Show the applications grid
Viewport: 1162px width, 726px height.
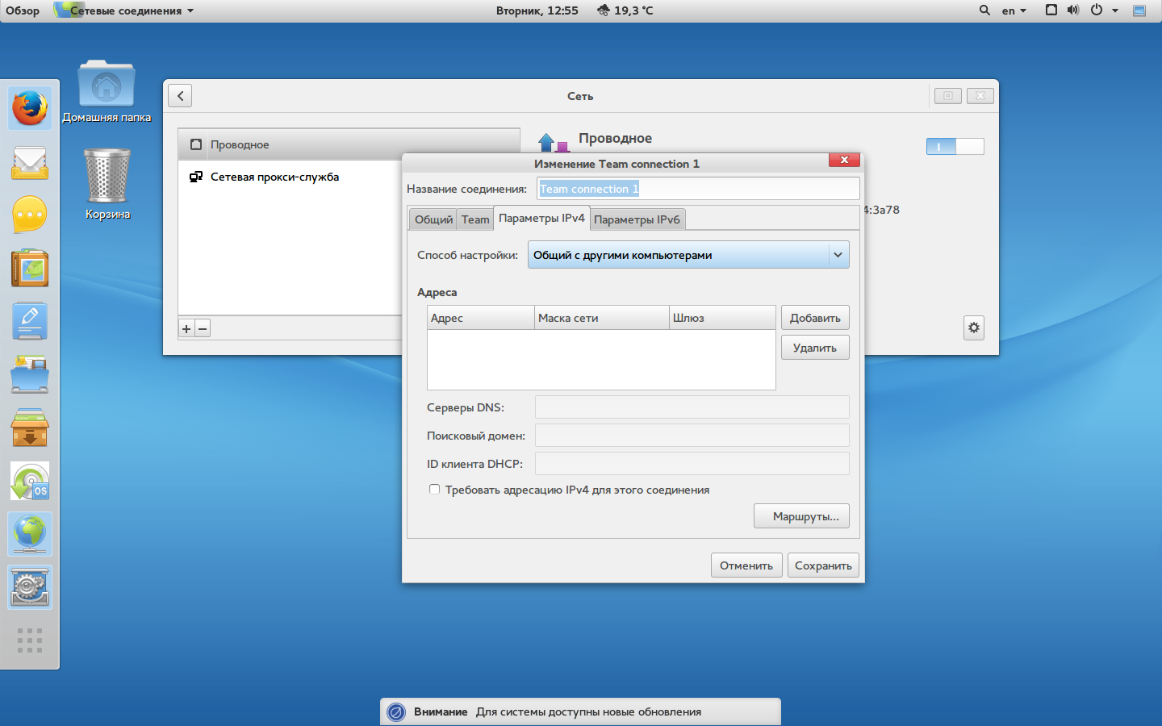[x=30, y=640]
